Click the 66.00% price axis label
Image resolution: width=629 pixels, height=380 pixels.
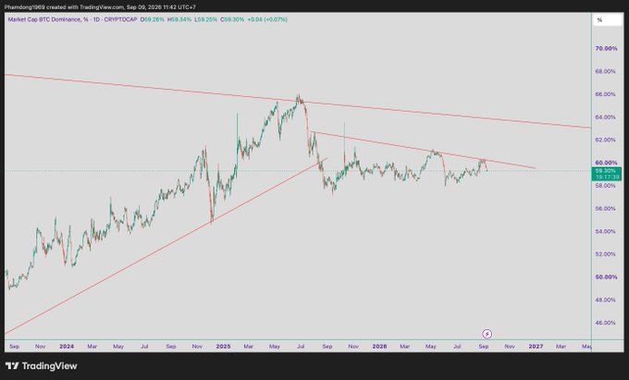pyautogui.click(x=606, y=94)
